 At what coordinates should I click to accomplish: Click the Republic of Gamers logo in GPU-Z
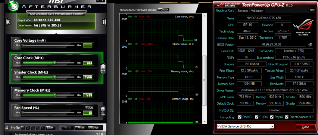[x=303, y=27]
